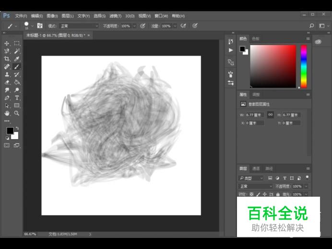Select the Smudge tool
The image size is (332, 249).
click(x=7, y=90)
